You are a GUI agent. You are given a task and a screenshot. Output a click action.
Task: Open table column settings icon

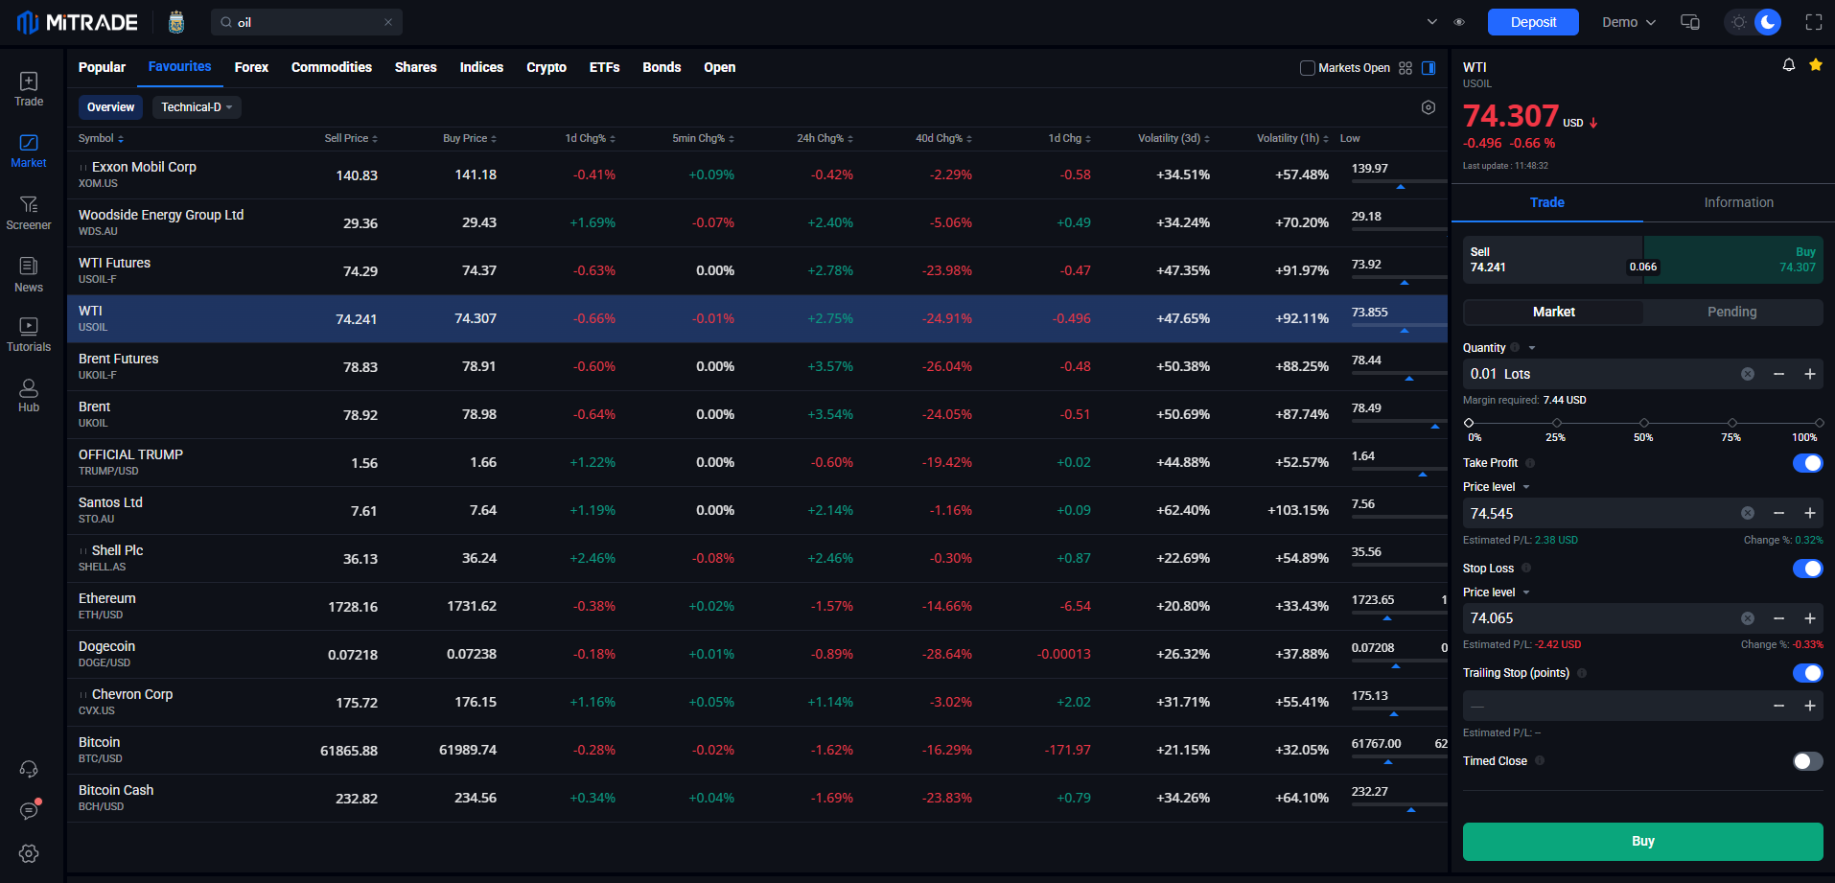pos(1429,107)
